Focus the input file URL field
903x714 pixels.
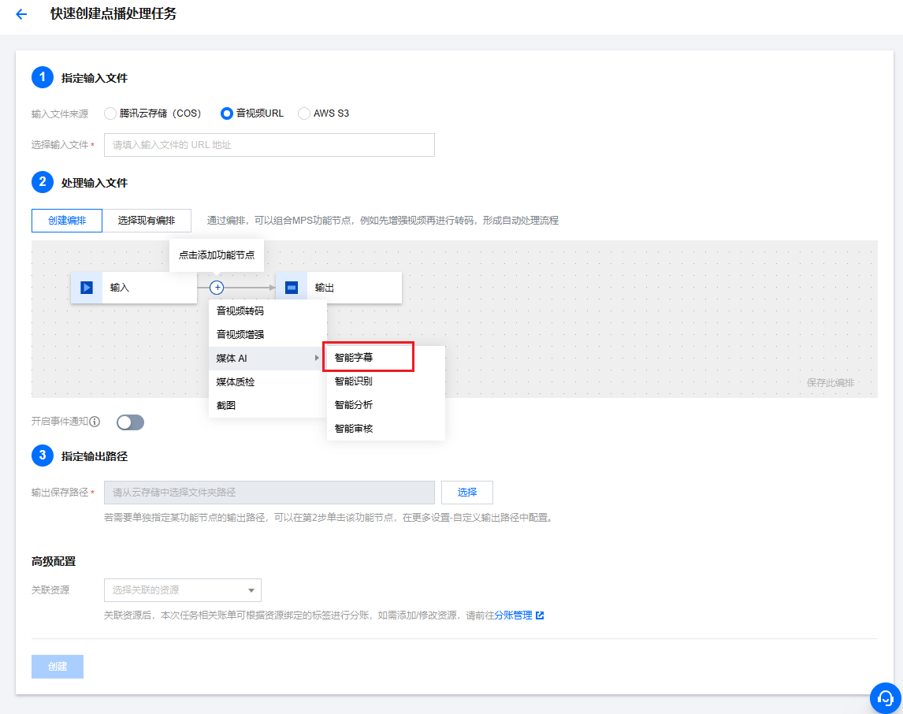pos(269,145)
